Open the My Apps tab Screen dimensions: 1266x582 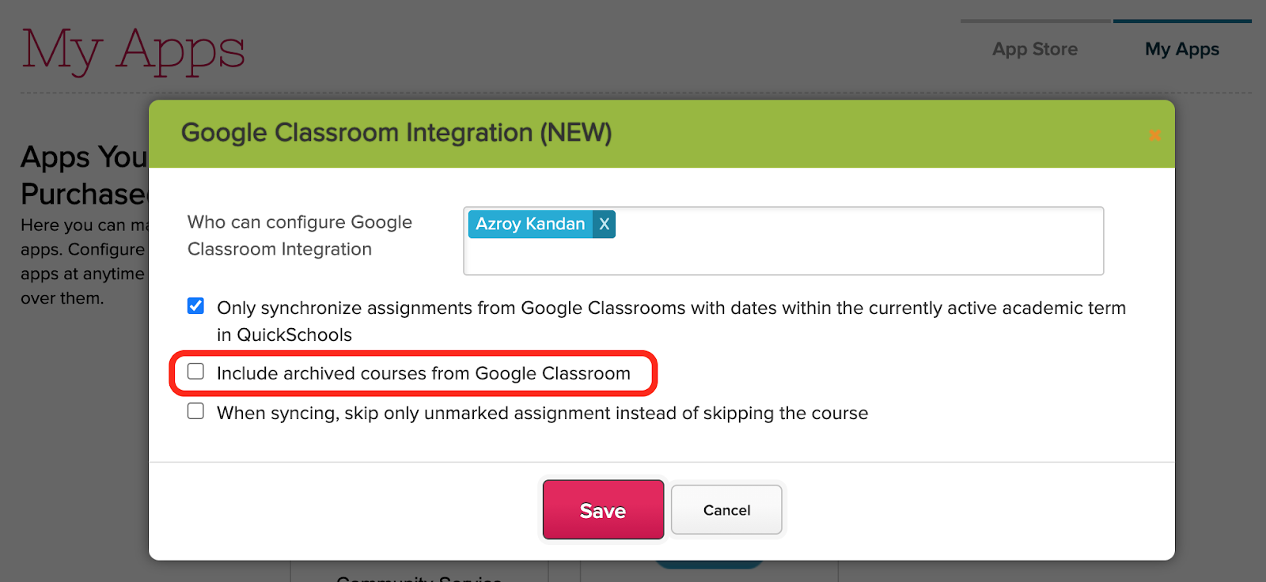click(x=1182, y=49)
